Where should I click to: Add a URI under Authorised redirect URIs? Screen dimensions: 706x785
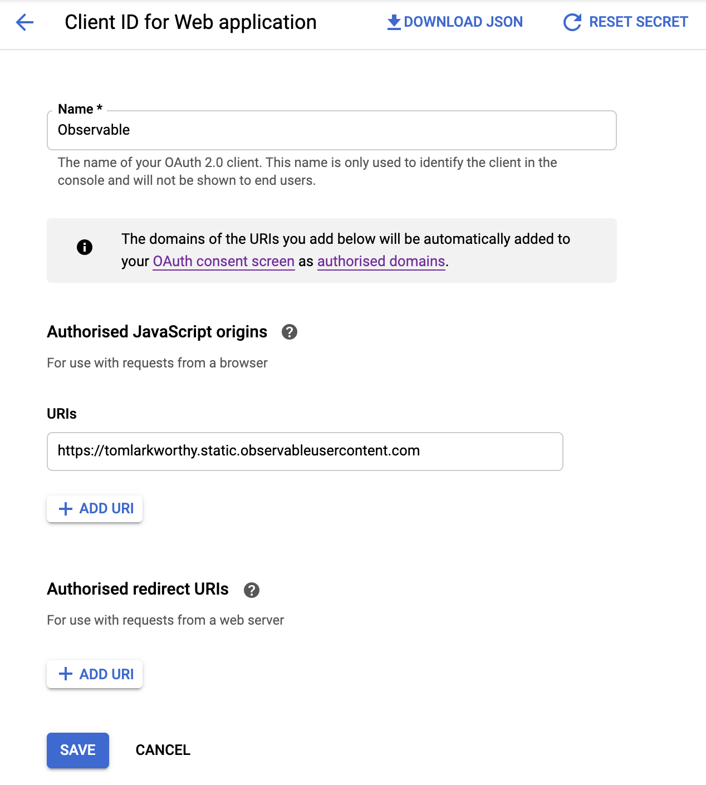(x=95, y=674)
